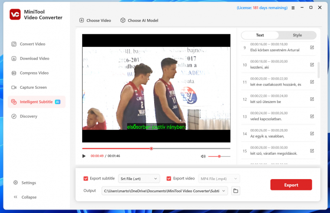Select the Text tab
Viewport: 330px width, 213px height.
[x=260, y=35]
